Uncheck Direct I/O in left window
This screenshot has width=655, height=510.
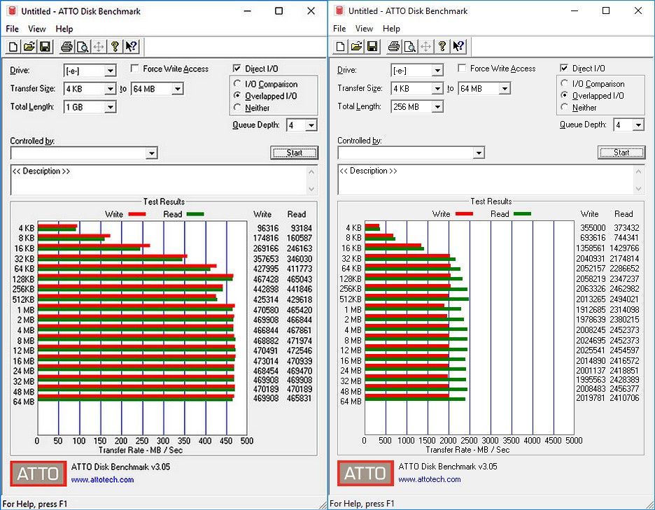237,68
